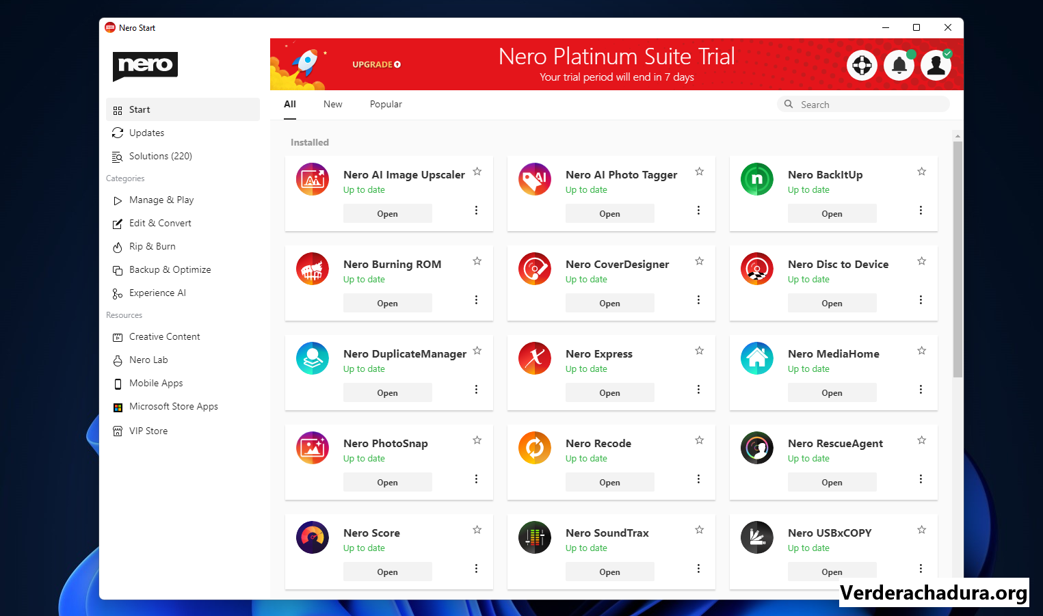Select the Nero USBxCOPY icon

coord(757,537)
